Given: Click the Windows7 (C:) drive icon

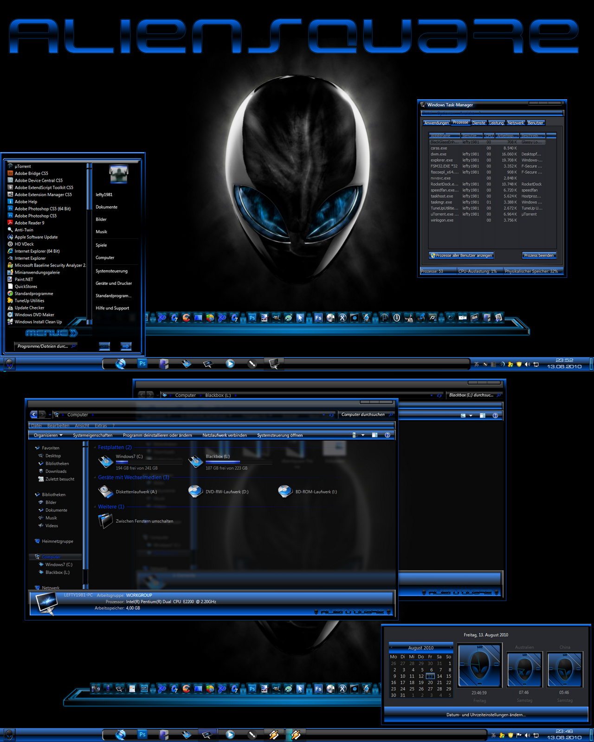Looking at the screenshot, I should (105, 462).
